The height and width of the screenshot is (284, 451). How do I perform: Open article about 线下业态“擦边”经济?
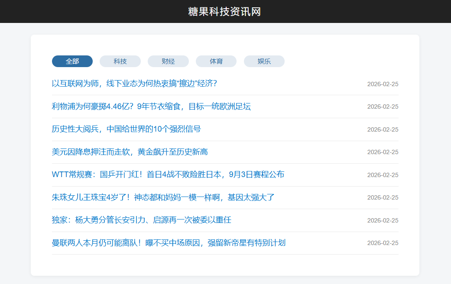click(x=134, y=84)
